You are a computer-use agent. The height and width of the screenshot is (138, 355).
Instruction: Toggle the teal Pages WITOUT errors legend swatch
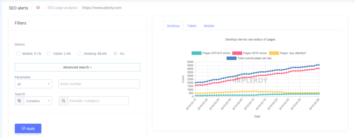tap(196, 53)
